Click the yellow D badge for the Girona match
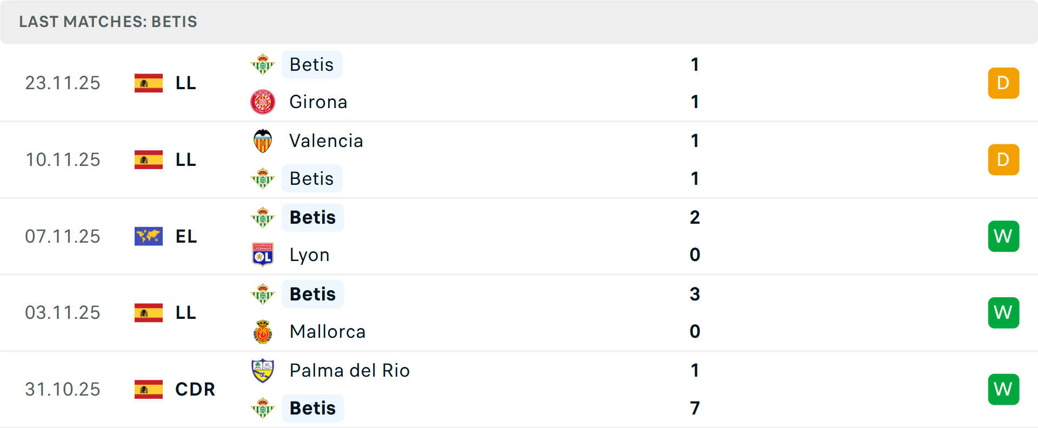This screenshot has height=428, width=1038. coord(1003,83)
